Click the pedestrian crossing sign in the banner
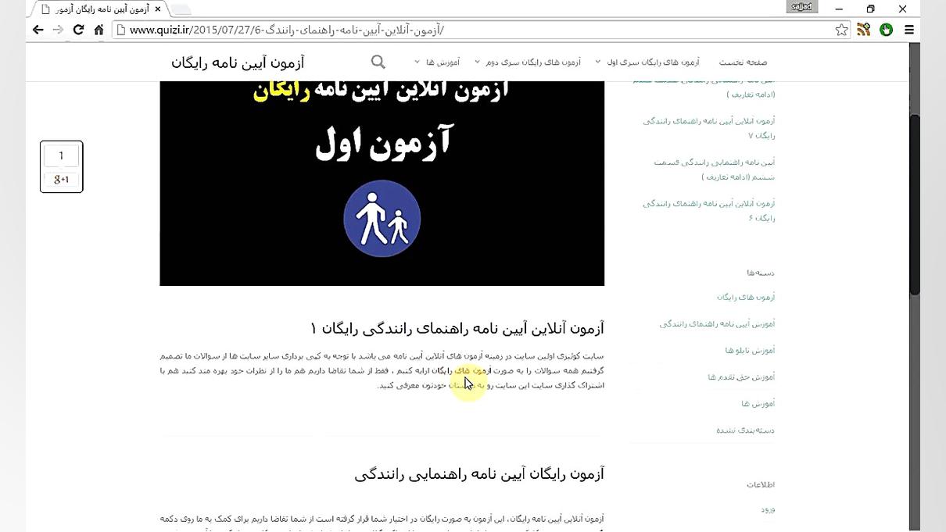Screen dimensions: 946x532 click(382, 218)
